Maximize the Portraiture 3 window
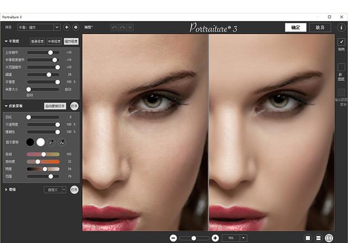The width and height of the screenshot is (348, 243). pos(330,17)
